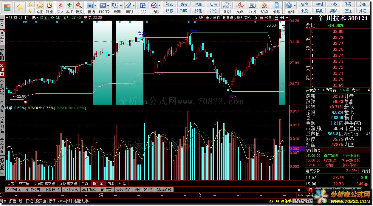The width and height of the screenshot is (373, 206).
Task: Open the 修正 correction tool
Action: coord(40,7)
